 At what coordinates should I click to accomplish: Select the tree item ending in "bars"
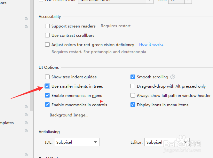[3, 3]
